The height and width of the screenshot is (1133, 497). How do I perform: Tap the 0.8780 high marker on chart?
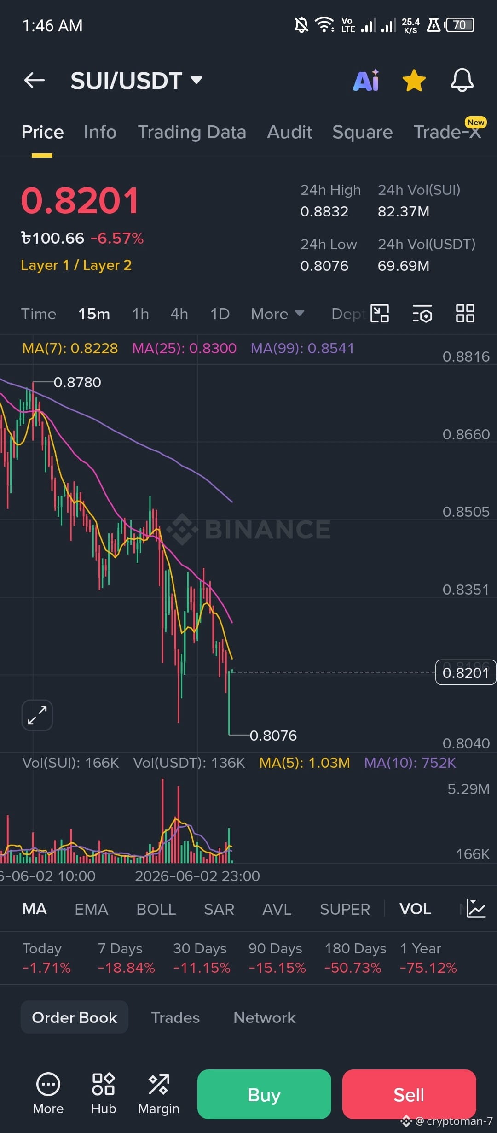77,382
